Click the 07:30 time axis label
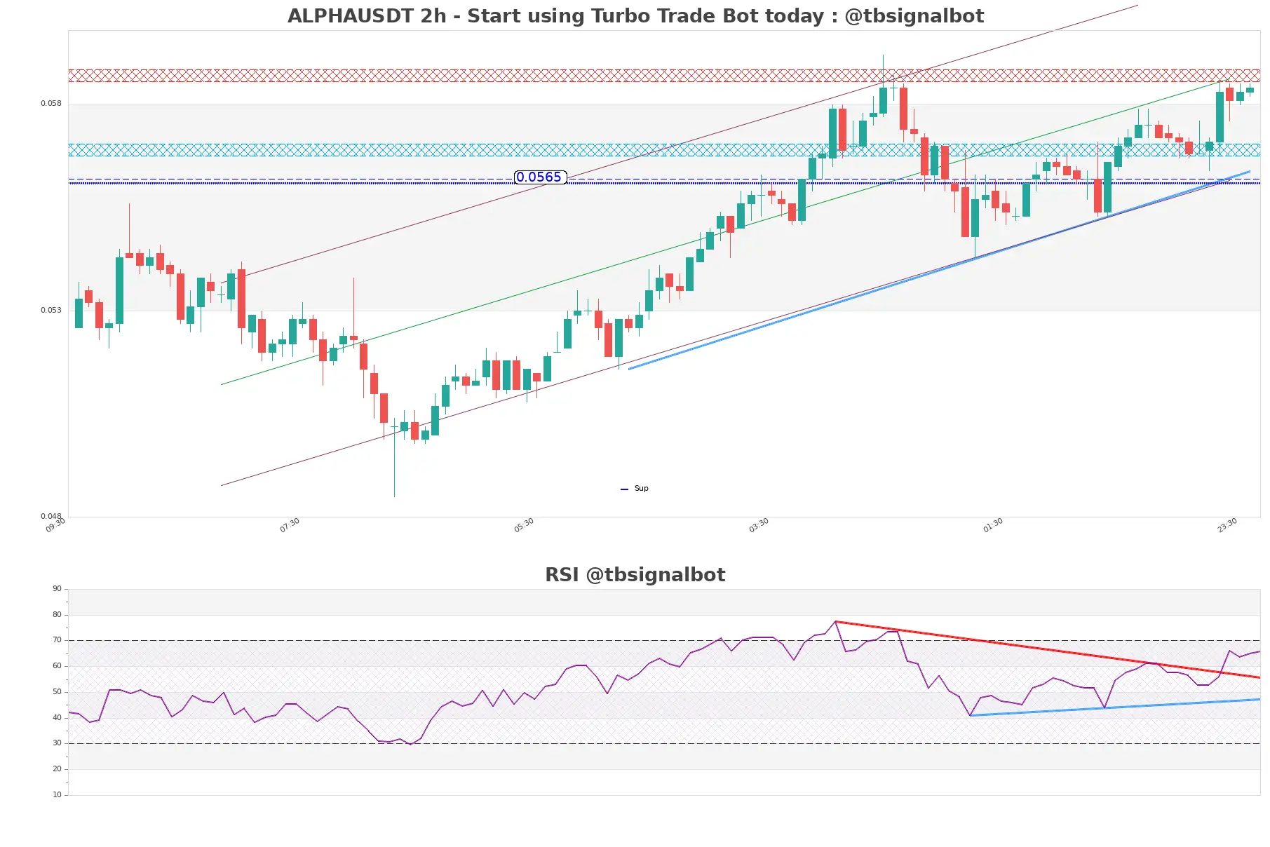1270x847 pixels. (290, 525)
